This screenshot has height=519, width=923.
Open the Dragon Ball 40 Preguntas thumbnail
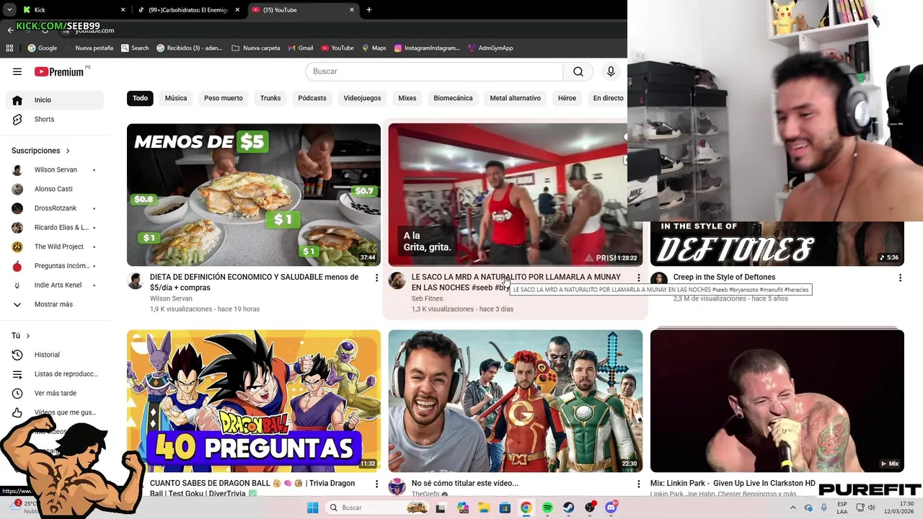pyautogui.click(x=254, y=401)
